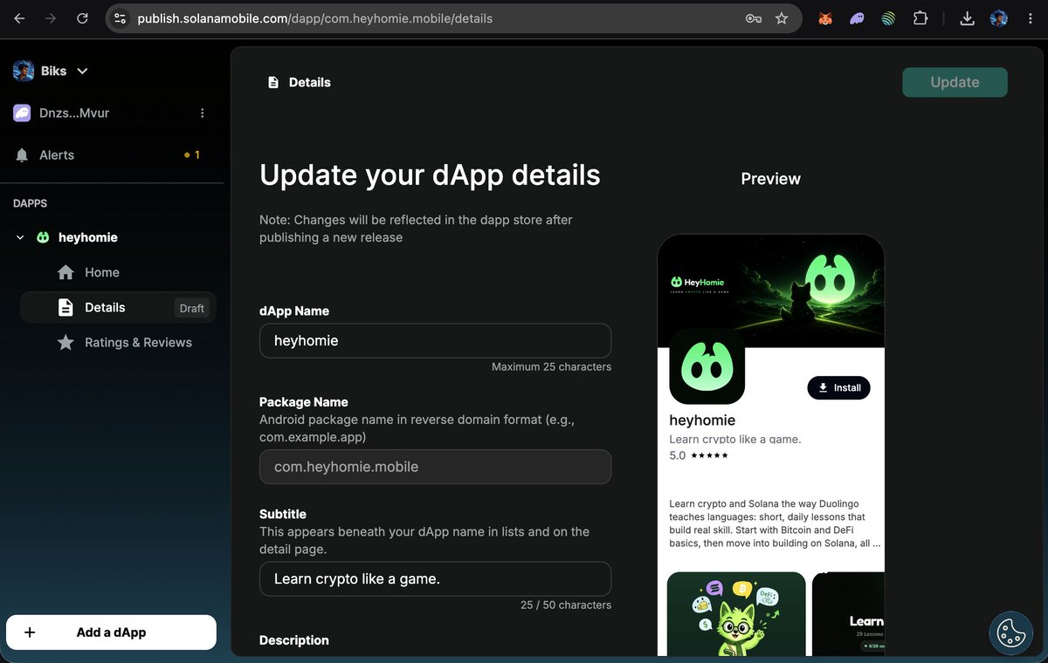1048x663 pixels.
Task: Go back with the browser back arrow
Action: click(x=19, y=17)
